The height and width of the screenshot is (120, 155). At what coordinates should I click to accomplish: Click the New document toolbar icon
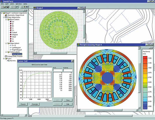click(2, 7)
